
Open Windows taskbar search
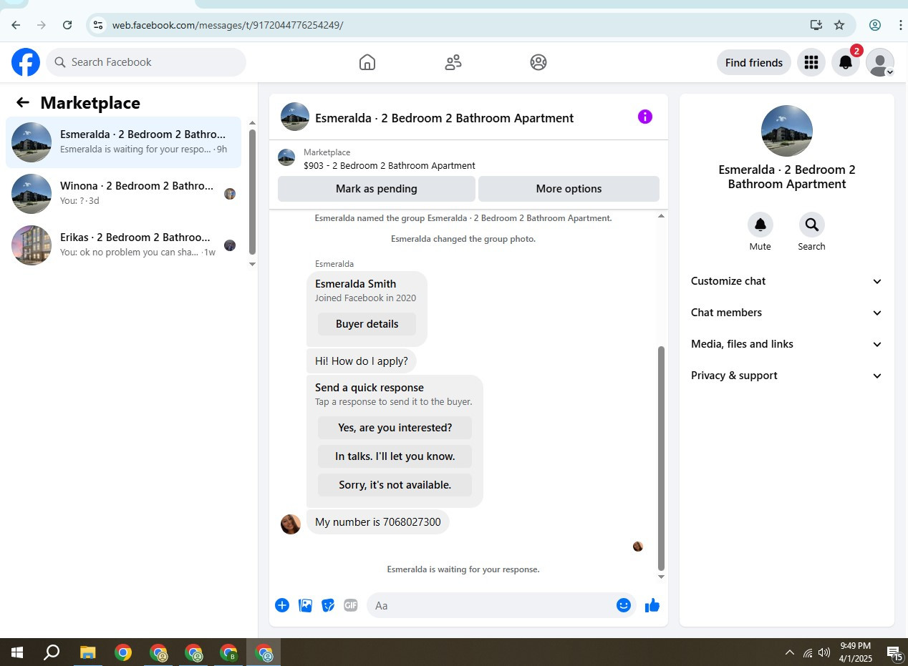coord(52,652)
